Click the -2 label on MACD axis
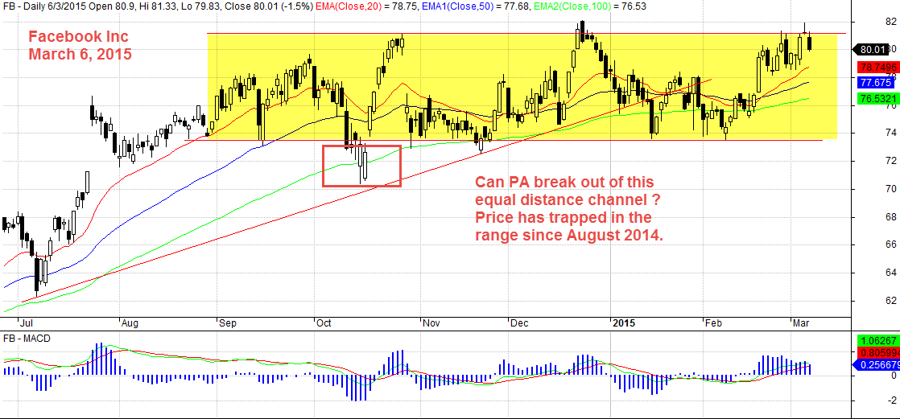The height and width of the screenshot is (419, 900). (x=890, y=402)
